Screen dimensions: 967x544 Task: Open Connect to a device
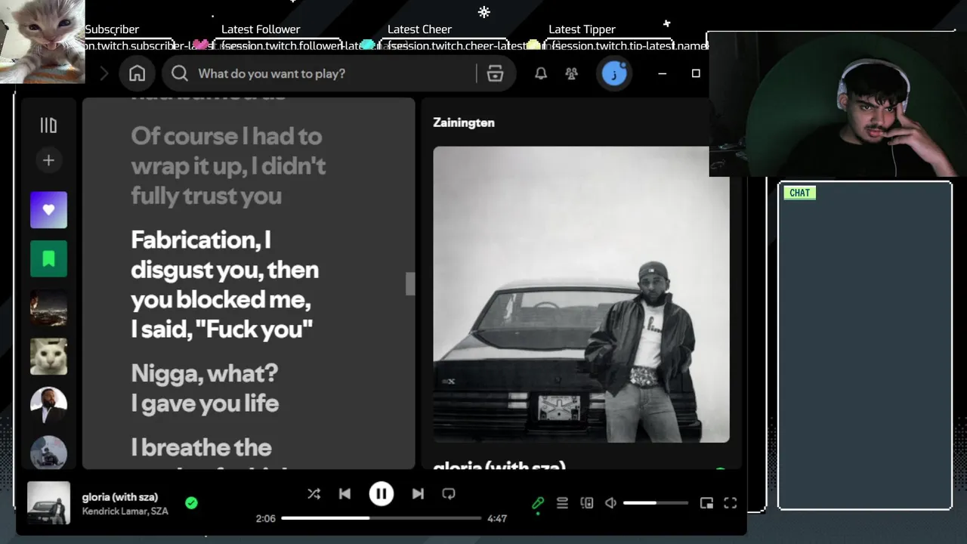[586, 503]
